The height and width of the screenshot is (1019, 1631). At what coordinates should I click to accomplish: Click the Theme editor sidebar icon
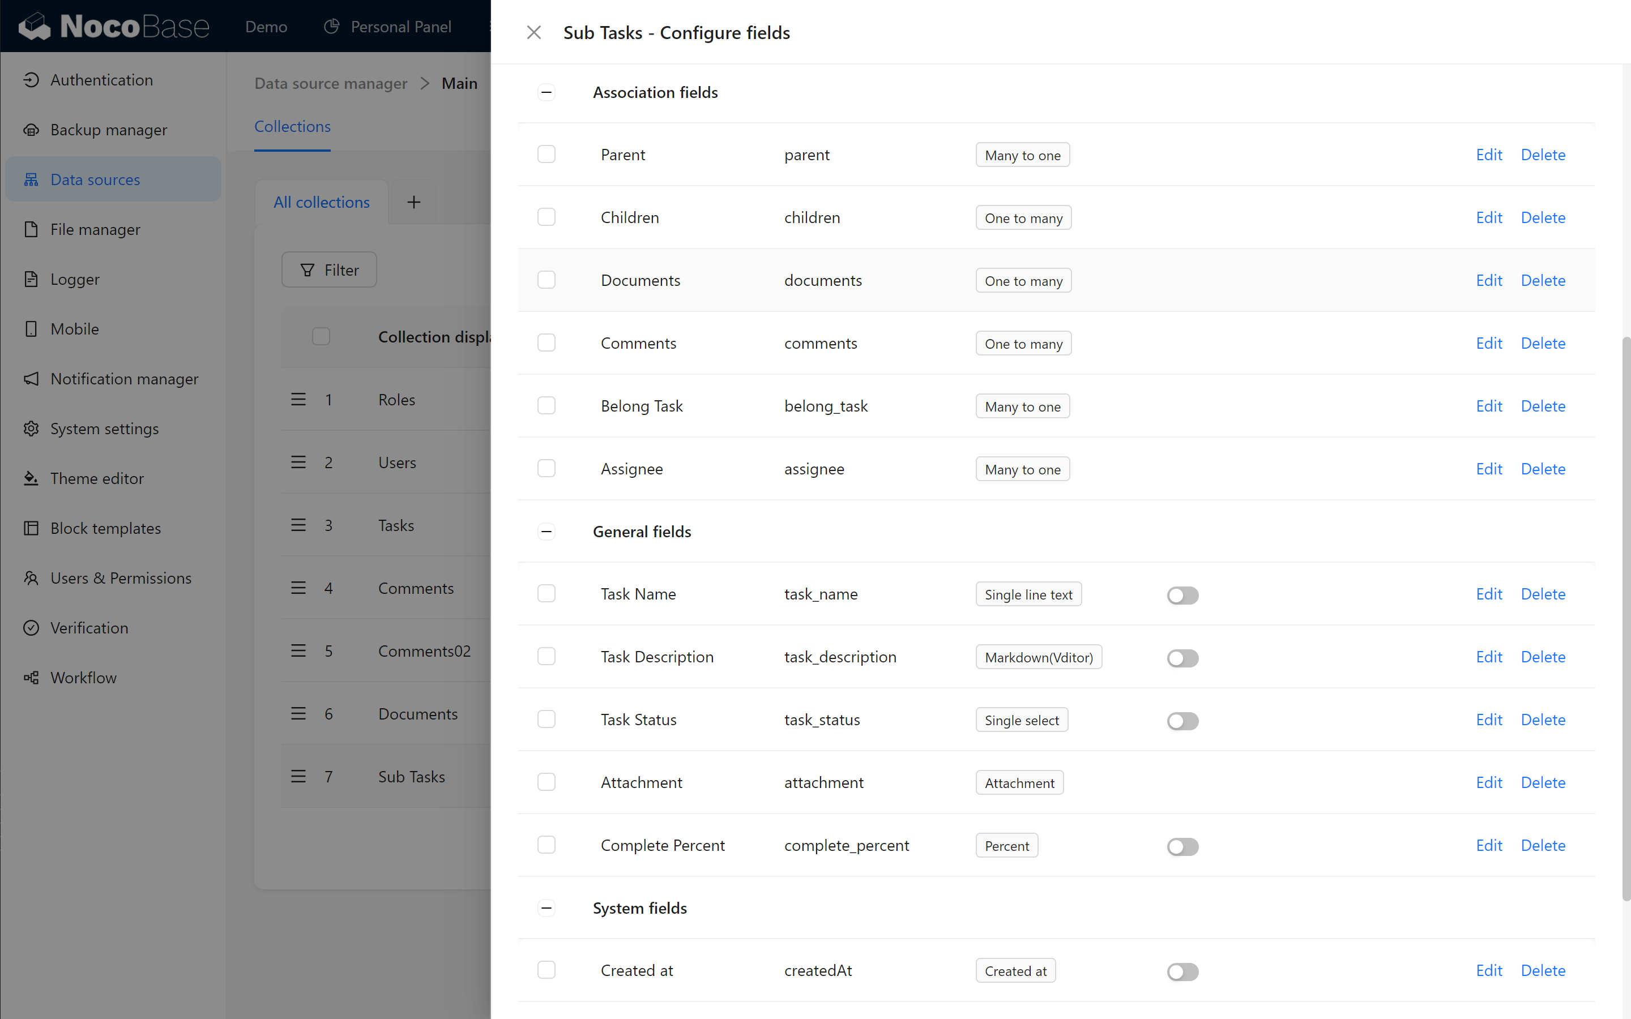pyautogui.click(x=32, y=478)
